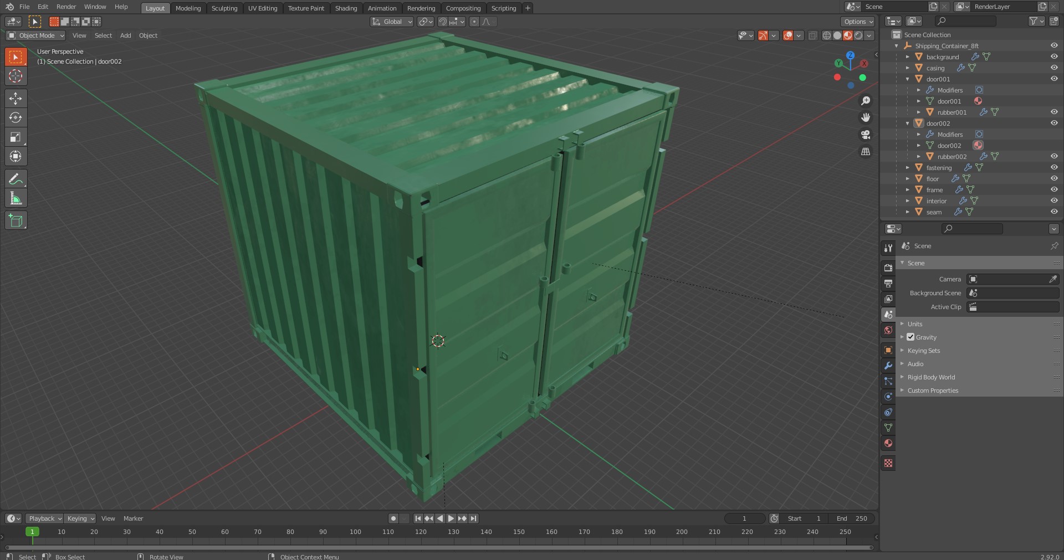Collapse the door002 tree item

[908, 124]
